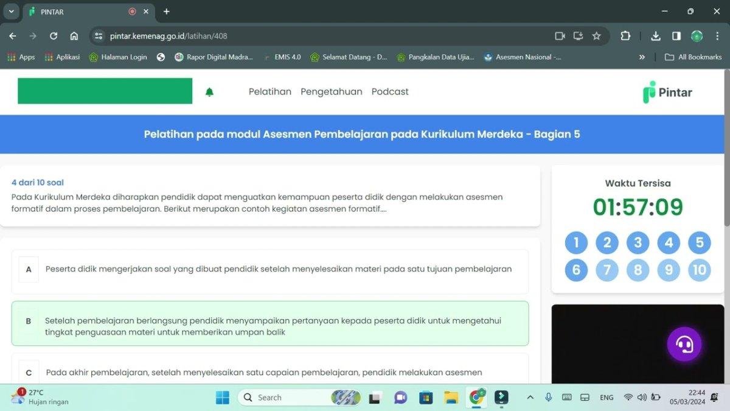This screenshot has height=411, width=730.
Task: Keep answer option B selected
Action: pyautogui.click(x=269, y=323)
